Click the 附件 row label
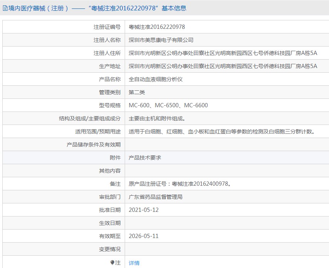Screen dimensions: 329x268 (115, 158)
